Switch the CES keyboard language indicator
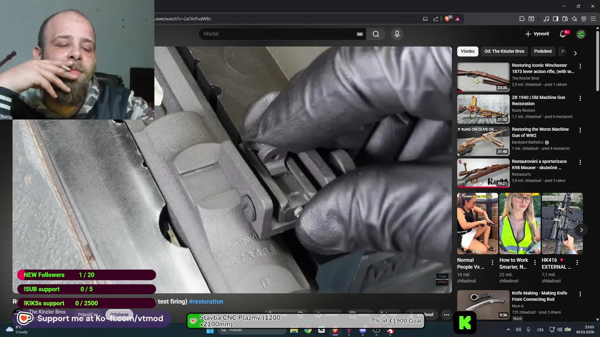Viewport: 600px width, 337px height. coord(540,330)
